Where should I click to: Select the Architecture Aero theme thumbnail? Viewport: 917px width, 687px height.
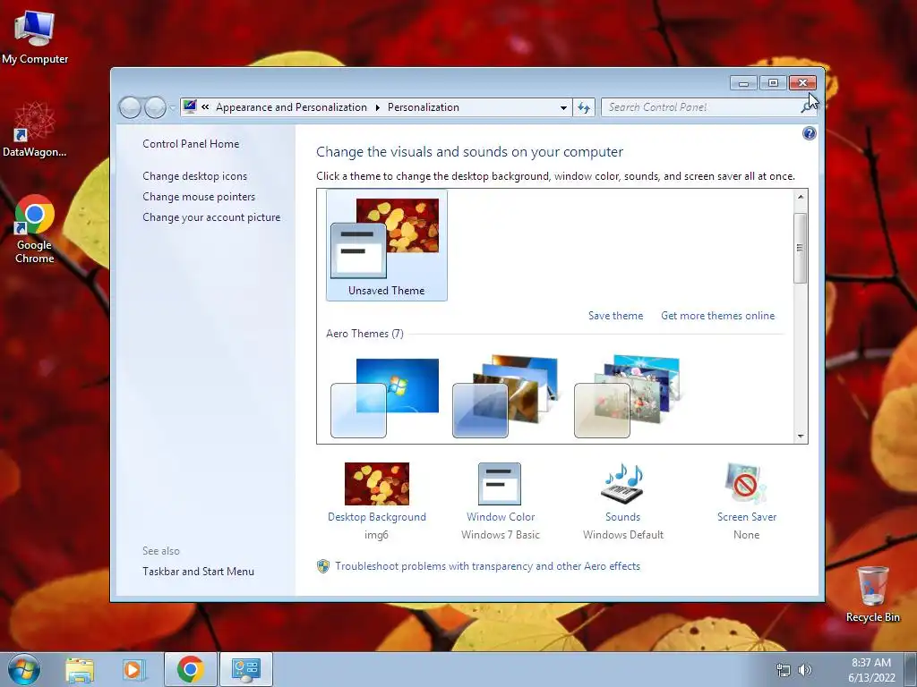[x=506, y=397]
